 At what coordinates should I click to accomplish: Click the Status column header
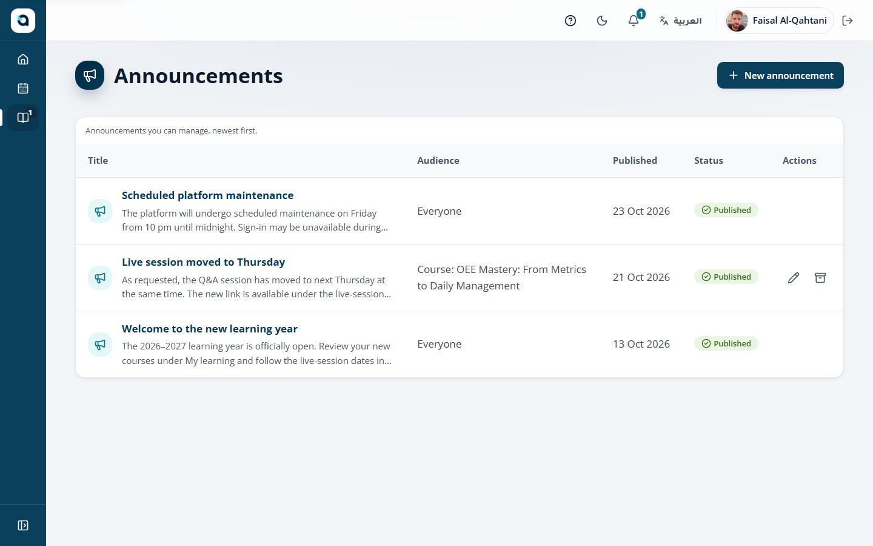(x=709, y=161)
